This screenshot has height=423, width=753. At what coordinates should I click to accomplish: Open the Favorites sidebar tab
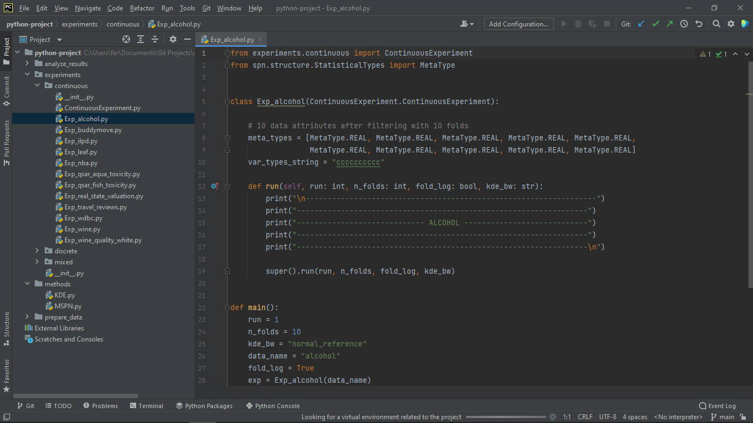pos(6,375)
